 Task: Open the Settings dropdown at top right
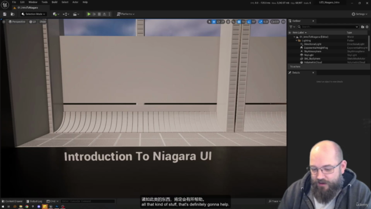(359, 14)
